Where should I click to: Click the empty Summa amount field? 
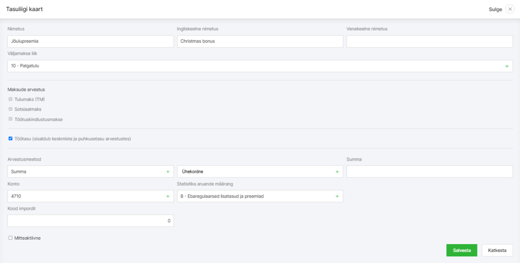pyautogui.click(x=430, y=172)
